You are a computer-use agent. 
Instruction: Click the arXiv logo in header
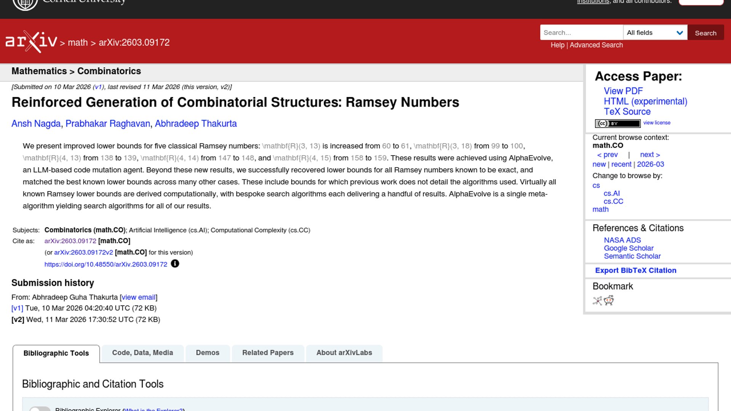[31, 41]
